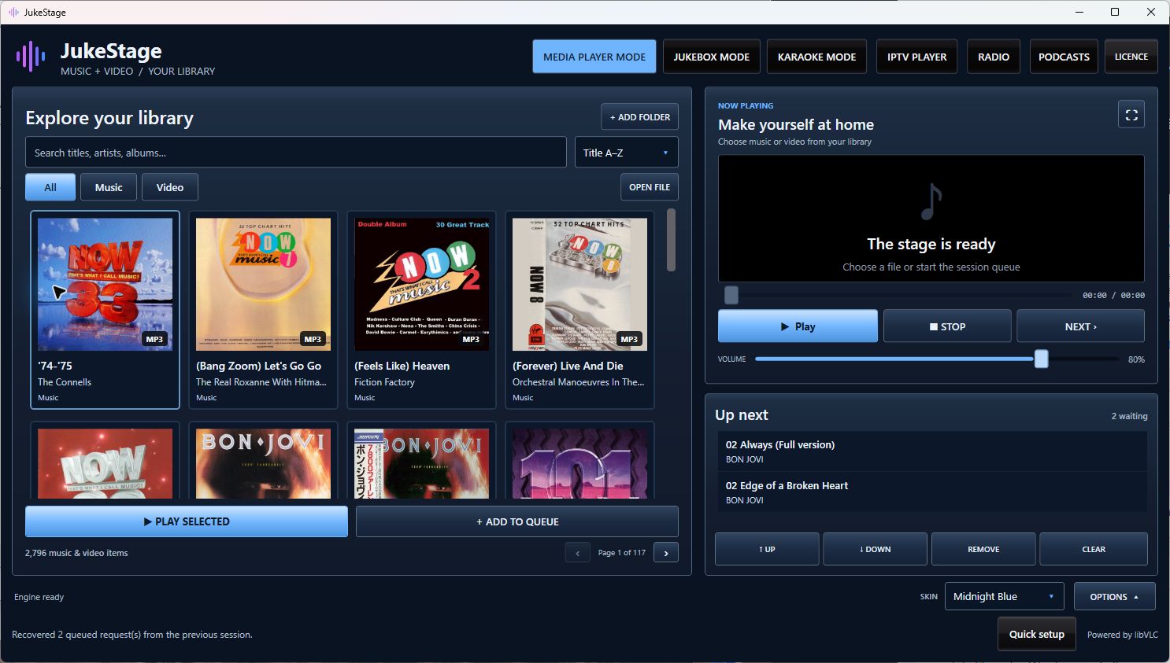
Task: Go to the next library page arrow
Action: coord(666,553)
